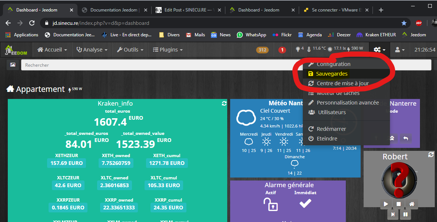The height and width of the screenshot is (222, 437).
Task: Expand the Analyse dropdown menu
Action: [92, 50]
